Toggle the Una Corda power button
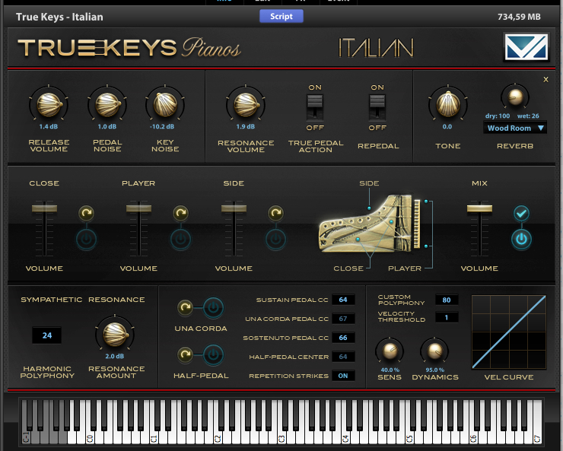 click(x=213, y=307)
